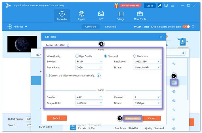Click the Tipard app logo
Screen dimensions: 202x133
pyautogui.click(x=8, y=6)
